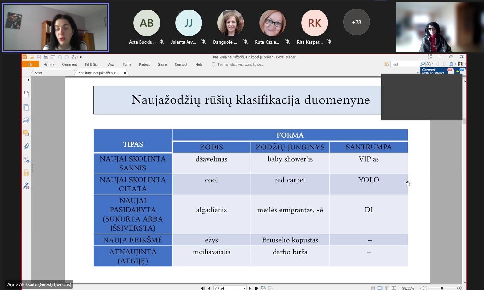Open the Attachments paperclip side panel
This screenshot has width=484, height=290.
pyautogui.click(x=26, y=146)
